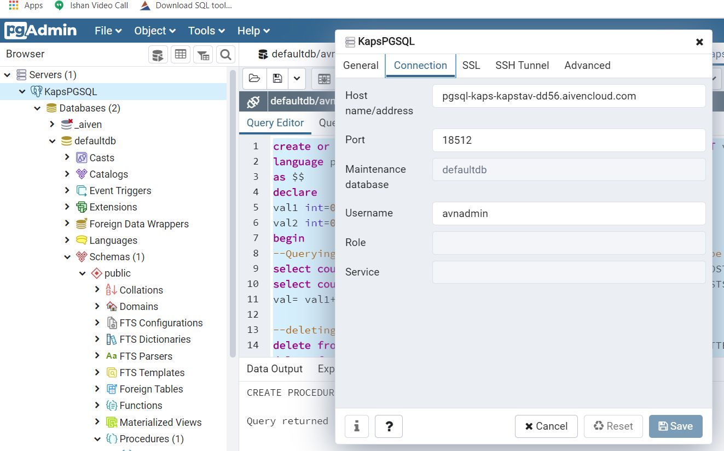Click the Search Objects magnifier icon
The height and width of the screenshot is (451, 724).
coord(225,55)
